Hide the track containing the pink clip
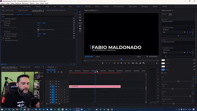197x111 pixels. [59, 87]
